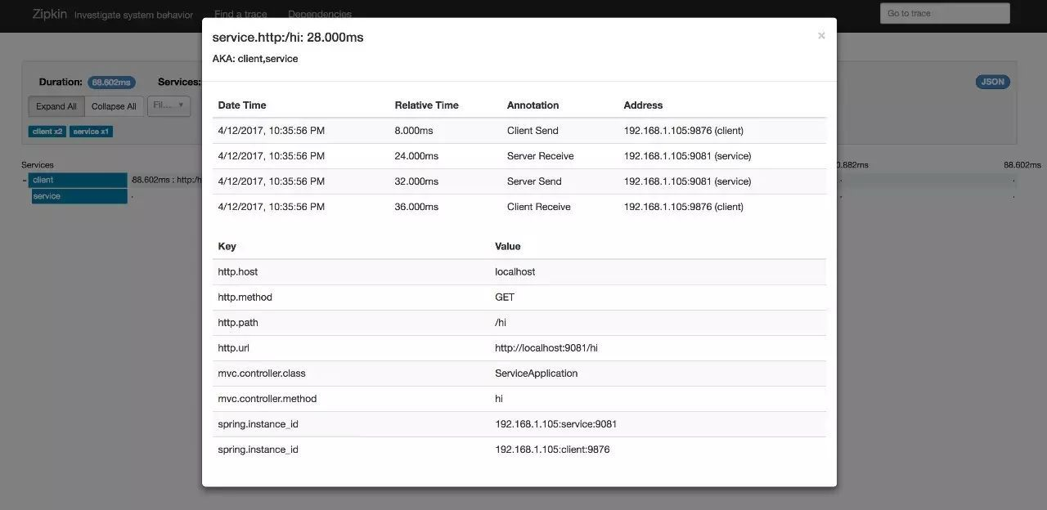Image resolution: width=1047 pixels, height=510 pixels.
Task: Click the 32.000ms relative time
Action: 416,181
